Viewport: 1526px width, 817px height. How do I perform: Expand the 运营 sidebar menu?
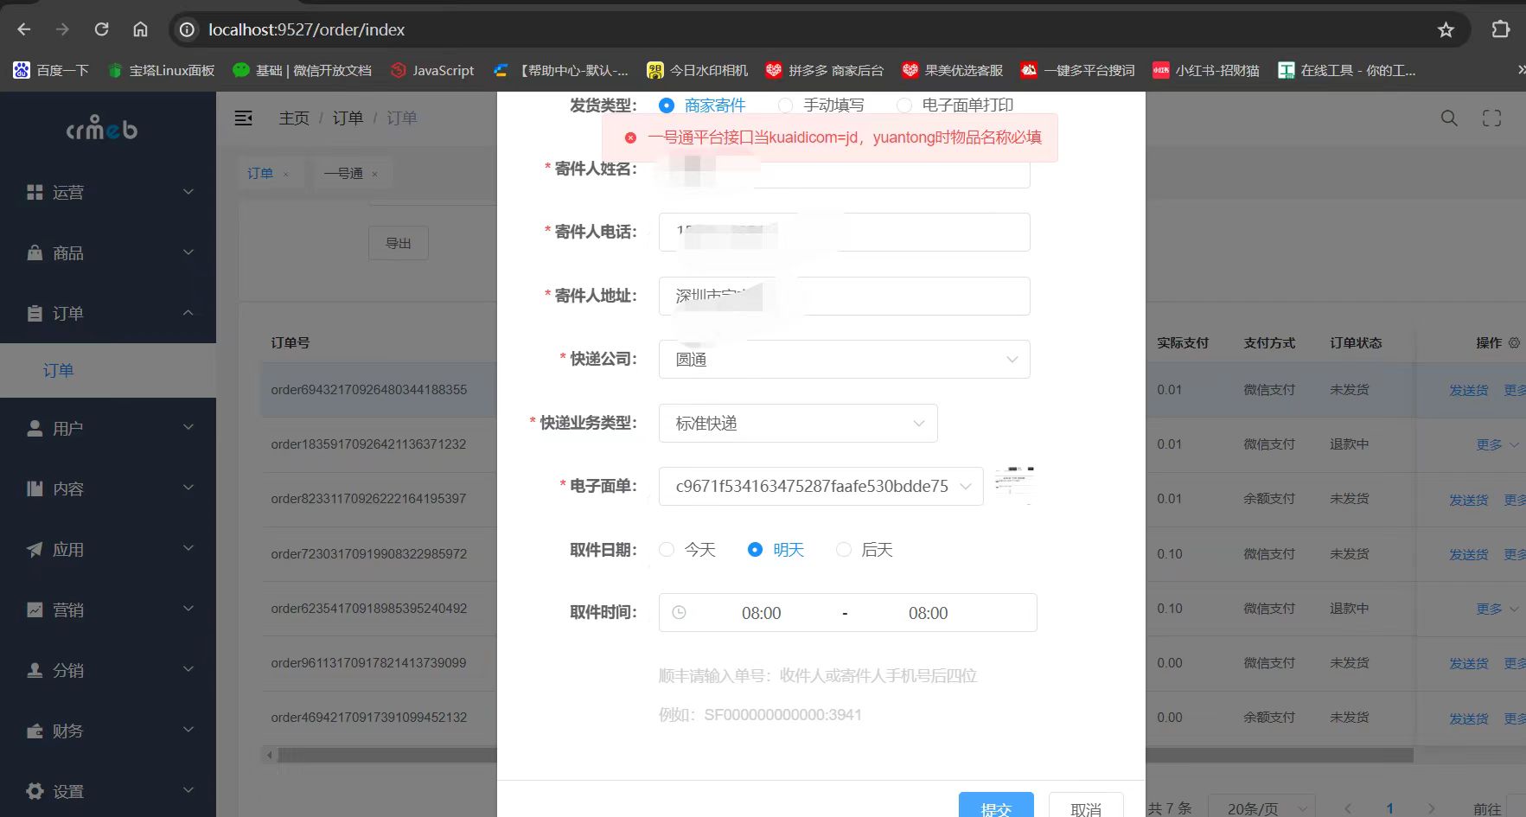pyautogui.click(x=108, y=193)
